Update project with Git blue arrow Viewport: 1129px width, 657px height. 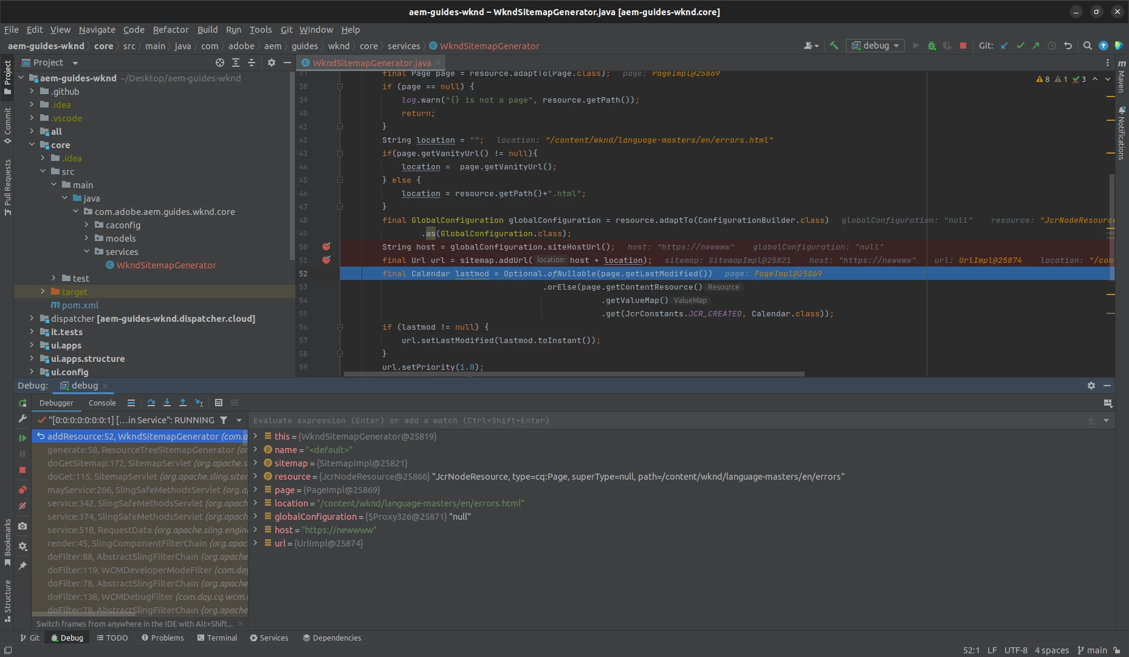tap(1004, 46)
